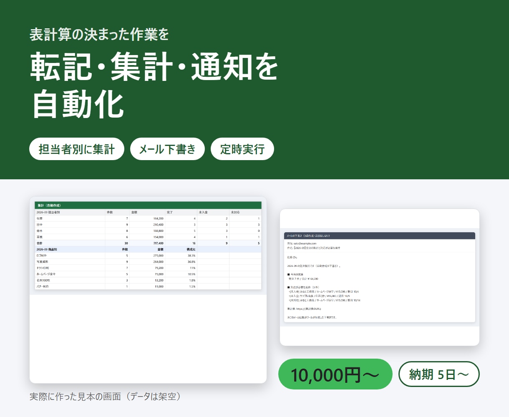Click the amount 79,200 for チラシ印刷

[159, 268]
